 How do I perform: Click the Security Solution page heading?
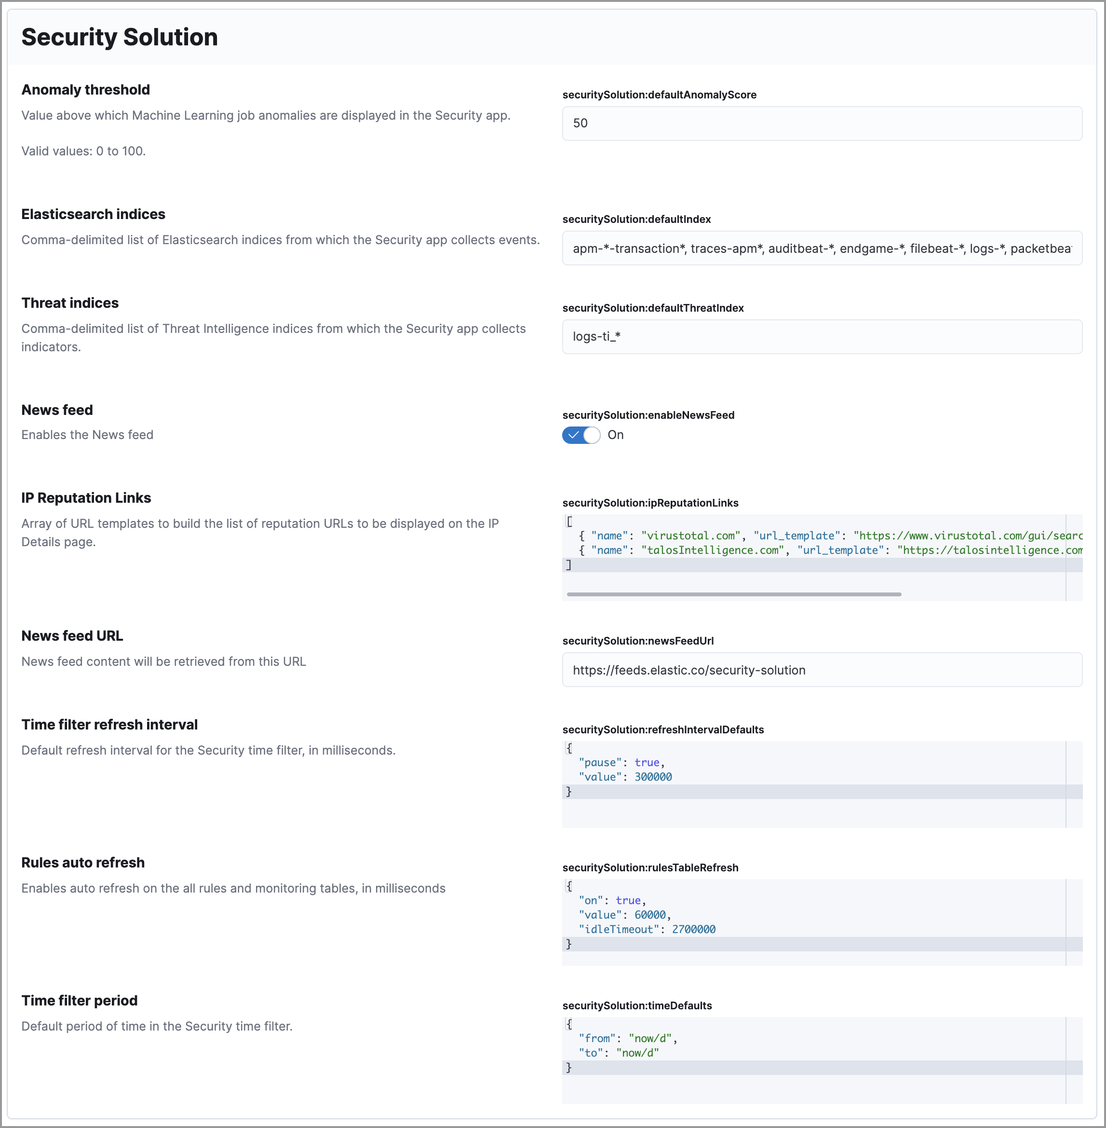point(120,37)
